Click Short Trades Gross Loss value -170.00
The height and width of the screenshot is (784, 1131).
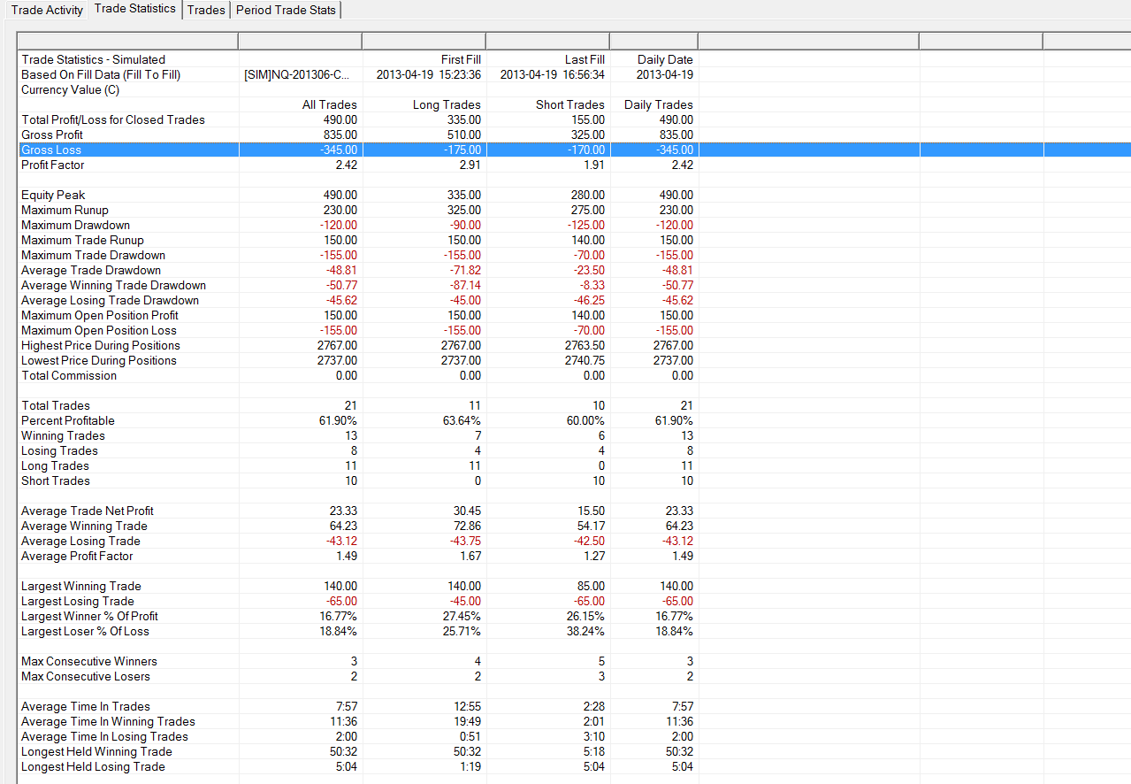[586, 150]
